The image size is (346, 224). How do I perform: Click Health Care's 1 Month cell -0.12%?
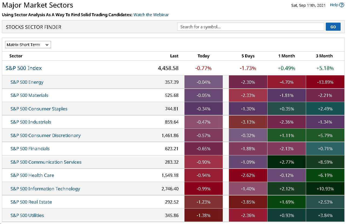click(287, 175)
